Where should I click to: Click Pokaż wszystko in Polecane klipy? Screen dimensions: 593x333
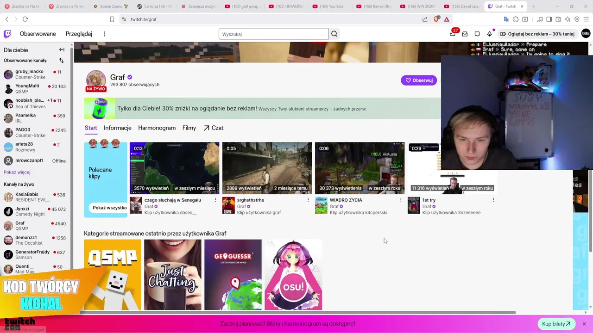tap(109, 208)
